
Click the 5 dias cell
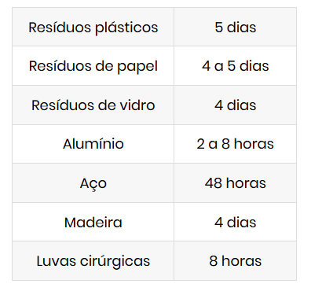236,27
